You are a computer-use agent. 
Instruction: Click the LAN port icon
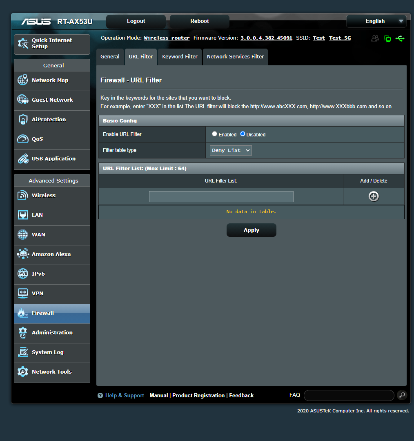click(23, 215)
